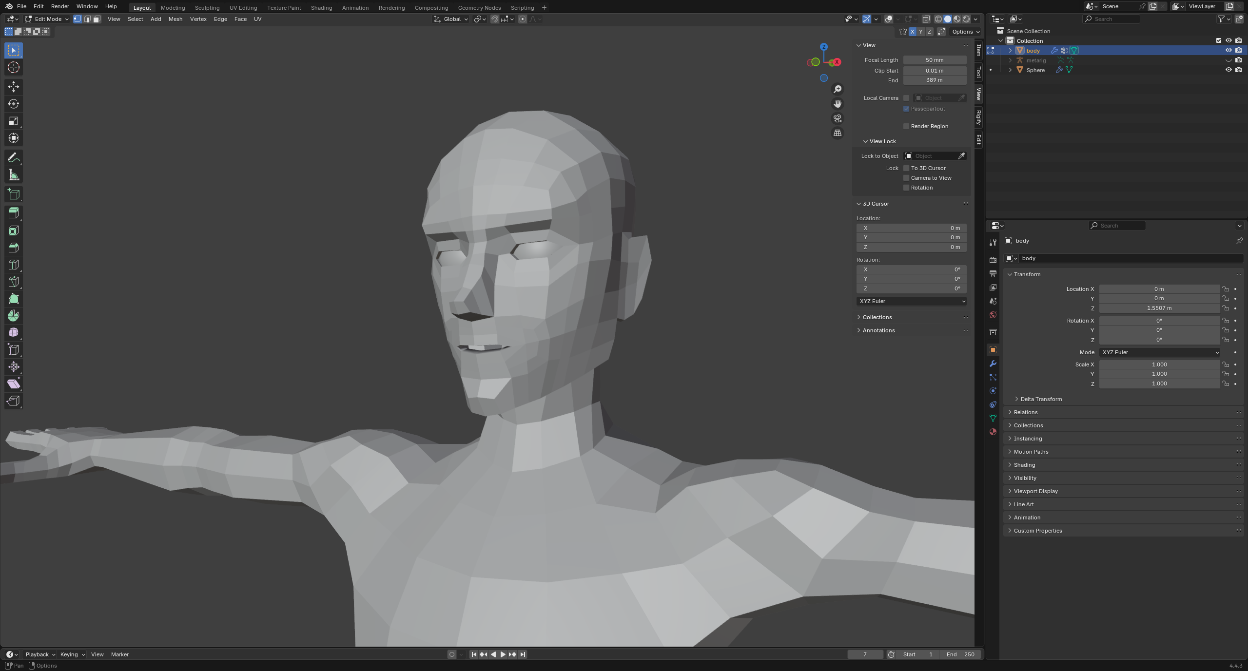
Task: Click the Focal Length value field
Action: [935, 60]
